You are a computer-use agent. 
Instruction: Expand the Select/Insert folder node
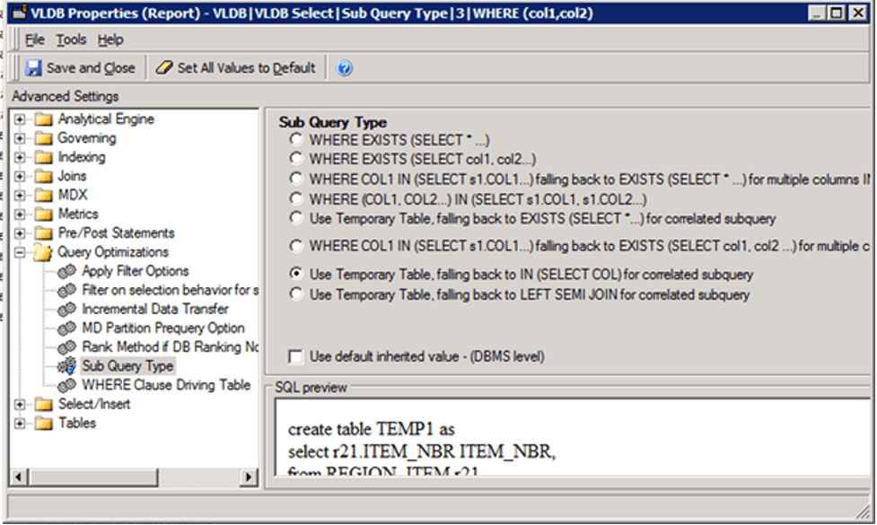[x=21, y=405]
